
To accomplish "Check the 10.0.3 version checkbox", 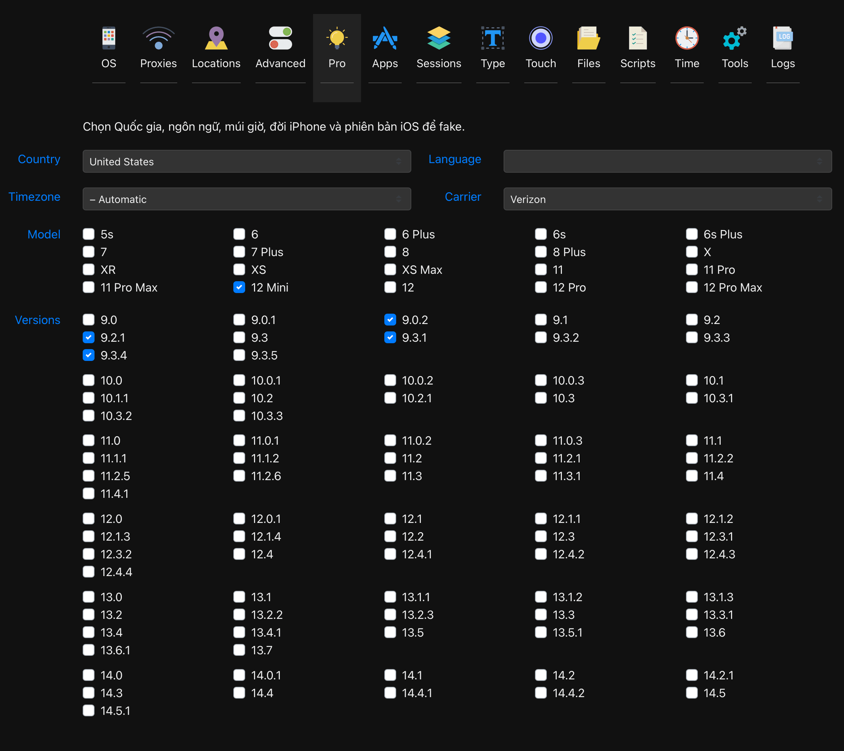I will [541, 380].
